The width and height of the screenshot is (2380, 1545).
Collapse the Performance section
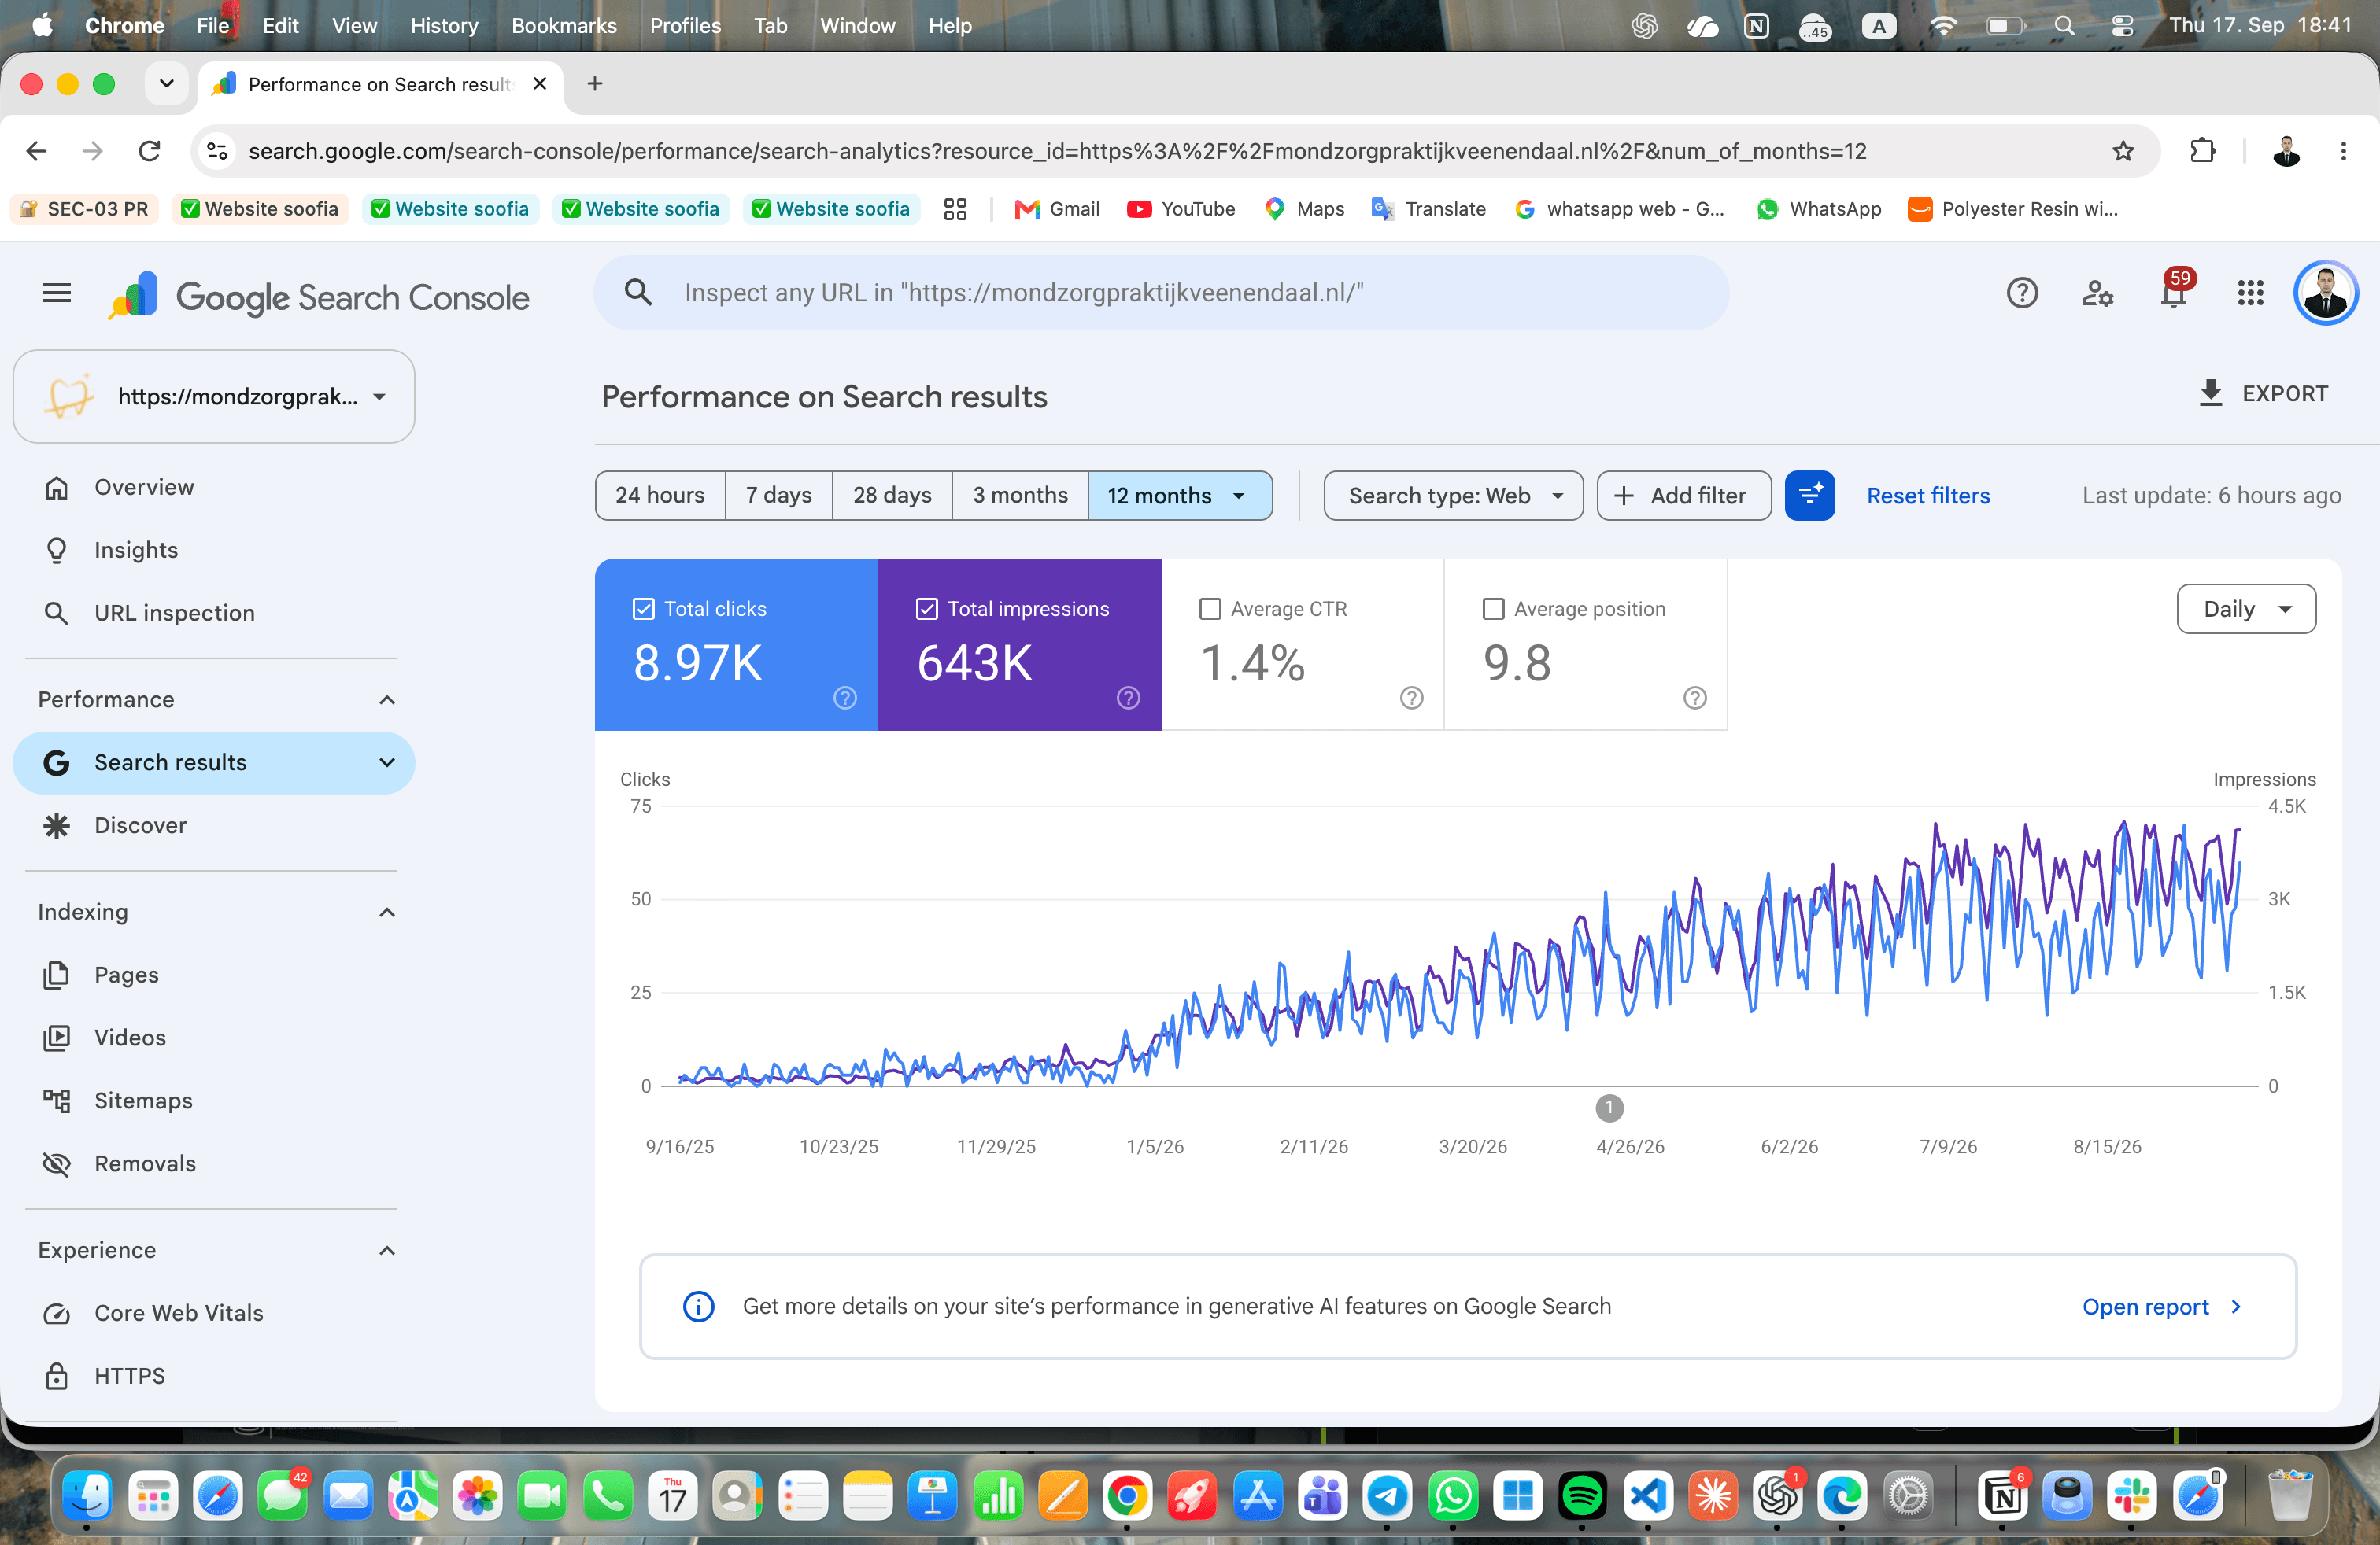(x=387, y=699)
